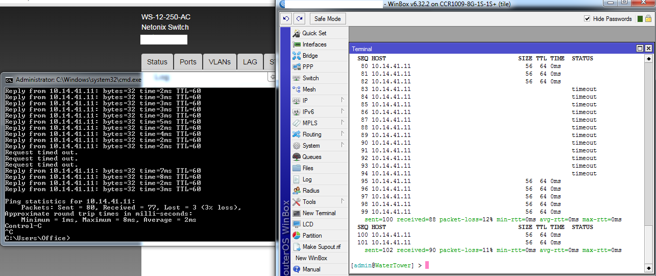Open the VLANs tab
The image size is (656, 276).
[x=220, y=62]
